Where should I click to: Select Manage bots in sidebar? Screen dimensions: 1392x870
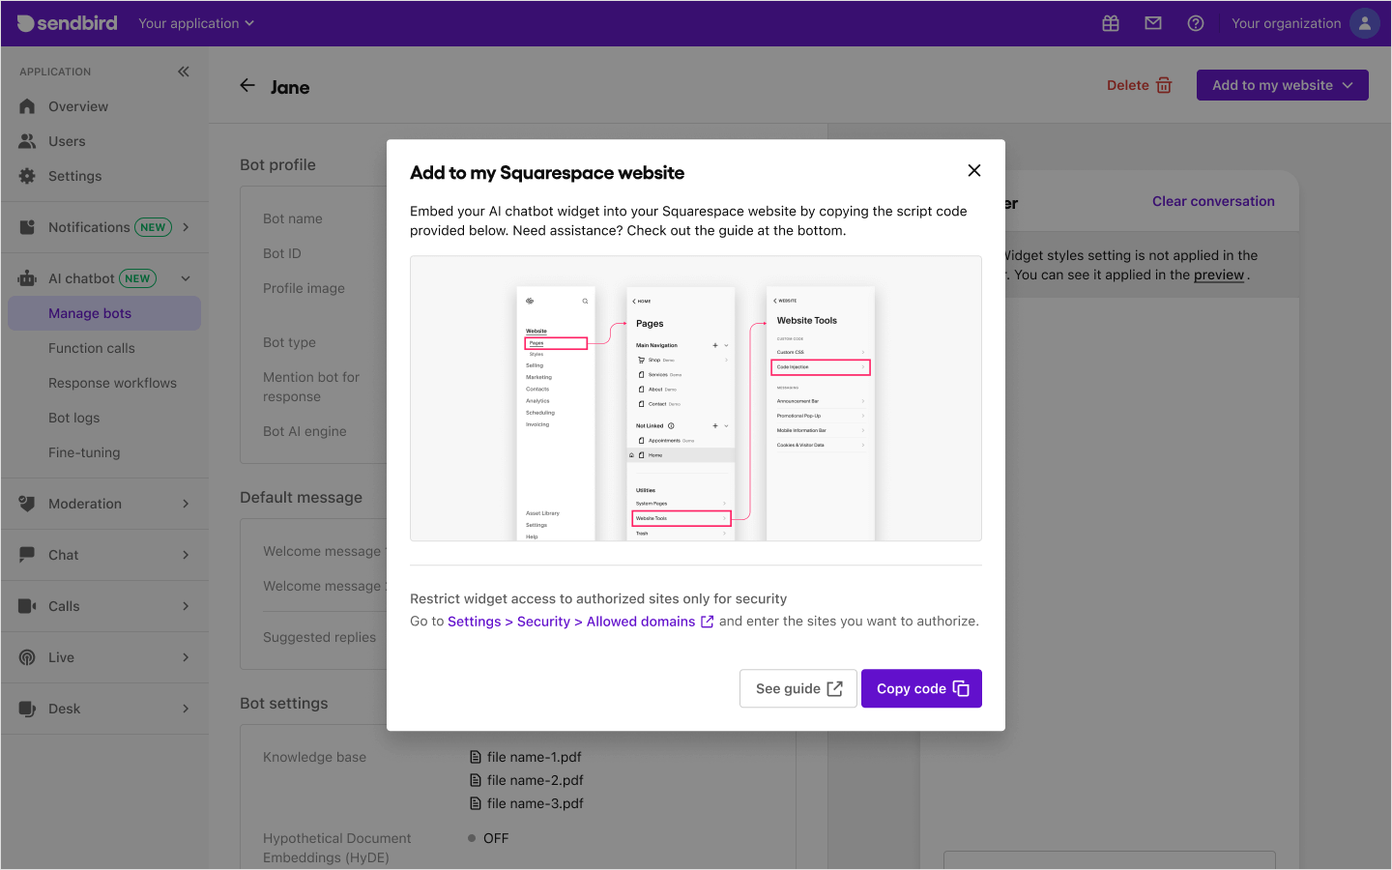click(x=104, y=313)
